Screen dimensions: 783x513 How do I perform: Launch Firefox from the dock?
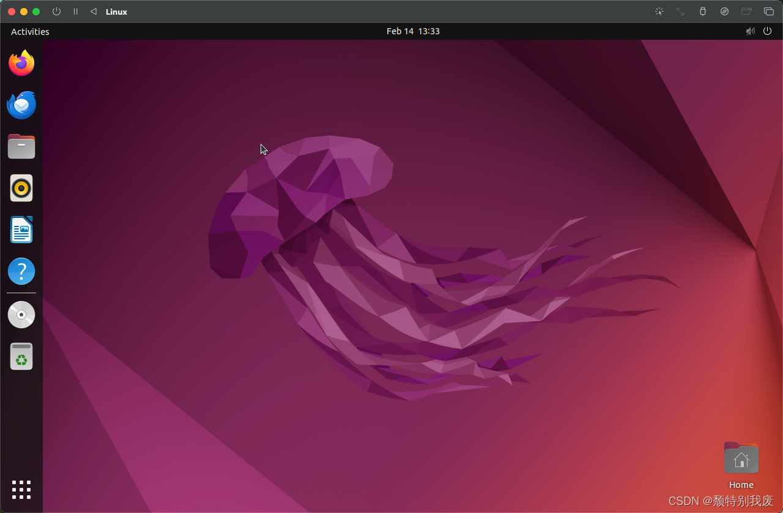pyautogui.click(x=21, y=63)
